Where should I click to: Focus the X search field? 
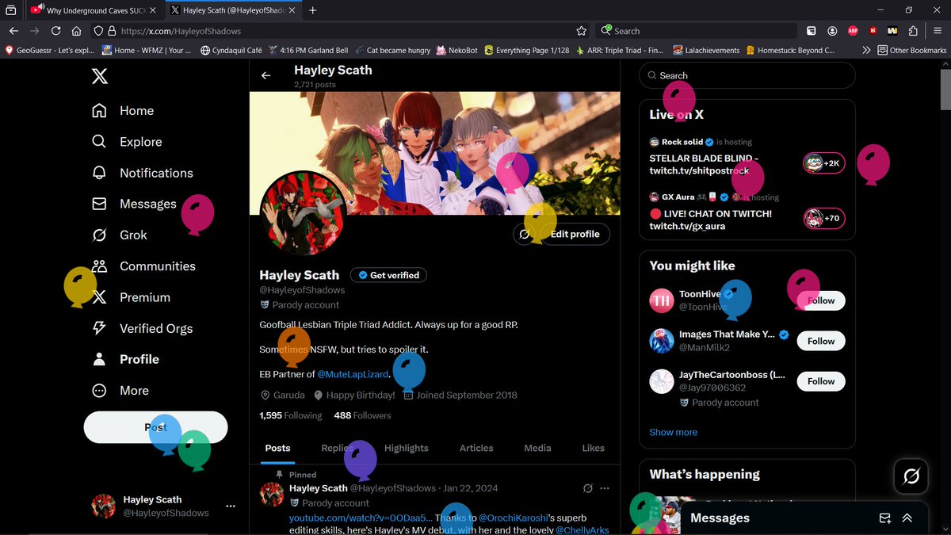coord(747,75)
